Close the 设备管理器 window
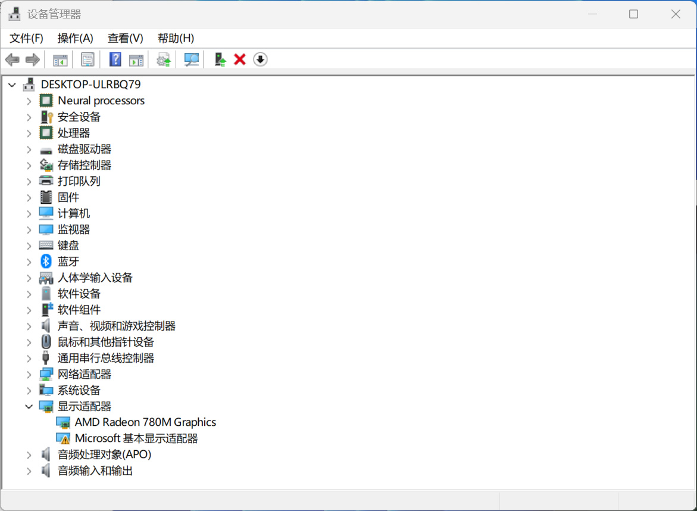697x511 pixels. 676,14
